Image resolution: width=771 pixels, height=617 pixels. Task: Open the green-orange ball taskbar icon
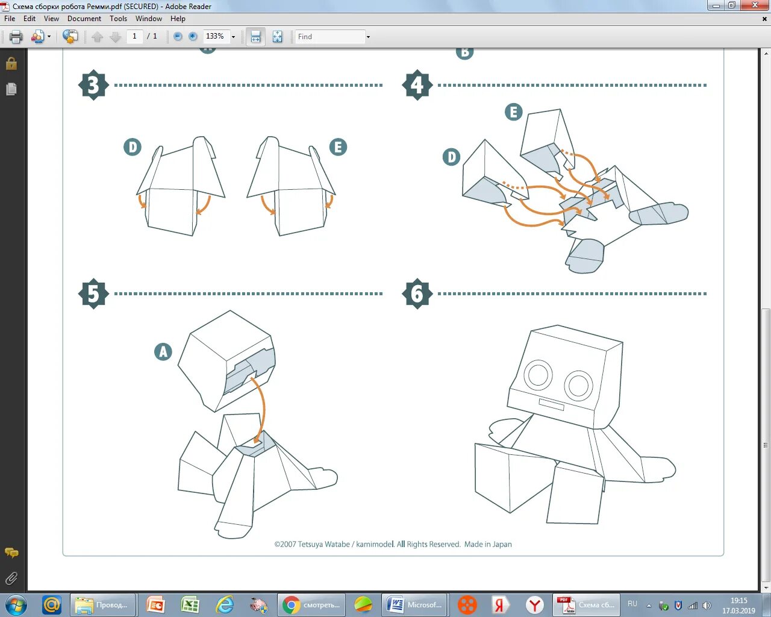tap(363, 605)
